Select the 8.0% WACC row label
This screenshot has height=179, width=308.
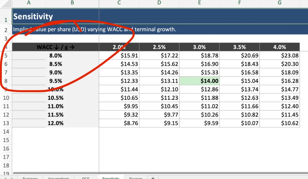click(x=56, y=55)
